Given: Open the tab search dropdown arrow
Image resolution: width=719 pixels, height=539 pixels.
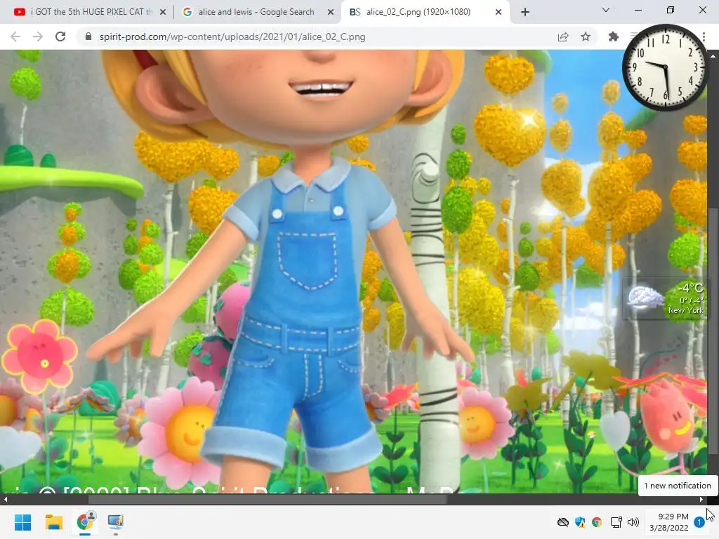Looking at the screenshot, I should (606, 10).
